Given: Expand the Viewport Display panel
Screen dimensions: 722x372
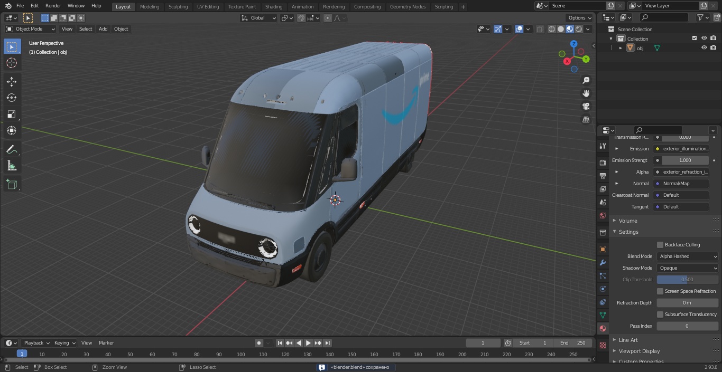Looking at the screenshot, I should pyautogui.click(x=639, y=351).
